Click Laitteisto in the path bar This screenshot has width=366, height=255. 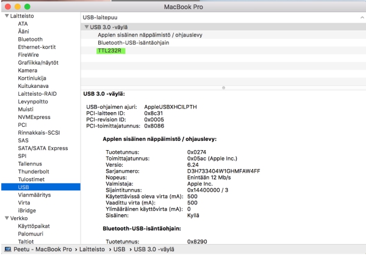[x=92, y=249]
